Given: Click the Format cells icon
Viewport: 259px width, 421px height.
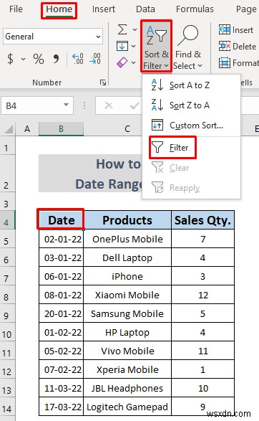Looking at the screenshot, I should tap(224, 63).
